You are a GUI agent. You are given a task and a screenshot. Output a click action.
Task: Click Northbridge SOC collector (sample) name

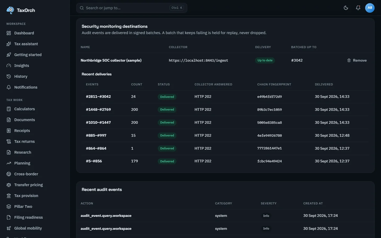coord(111,60)
